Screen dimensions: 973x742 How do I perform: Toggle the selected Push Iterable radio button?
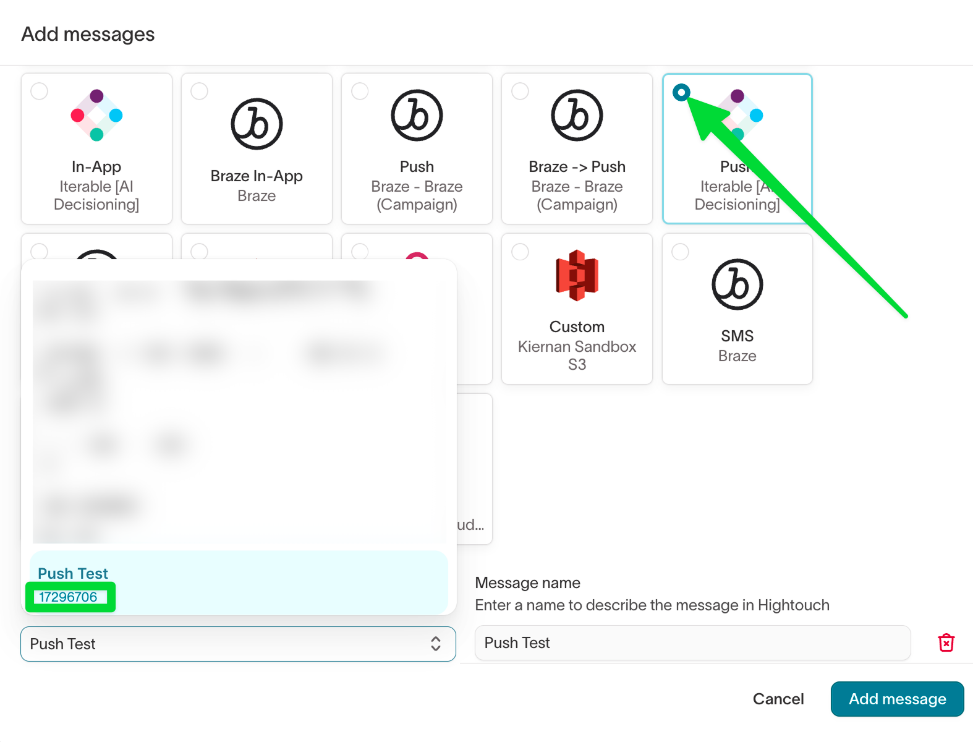point(681,93)
